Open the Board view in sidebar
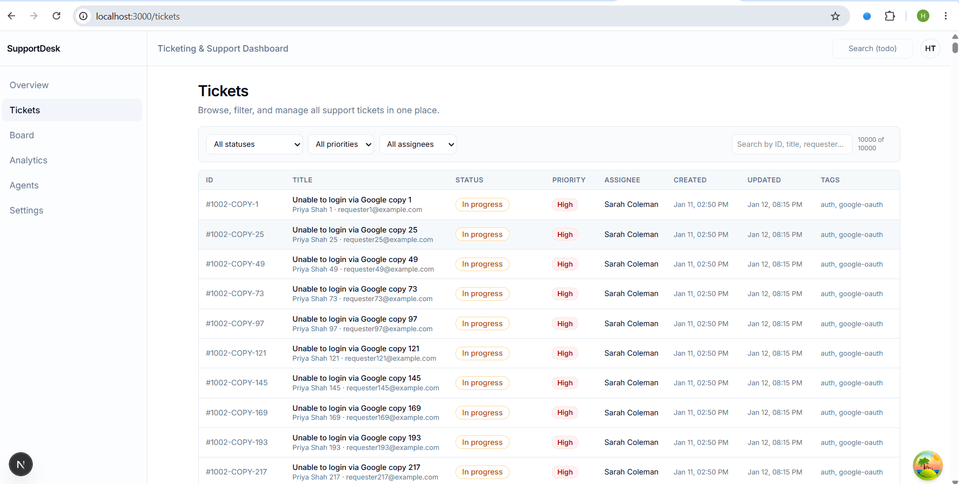959x484 pixels. 72,135
